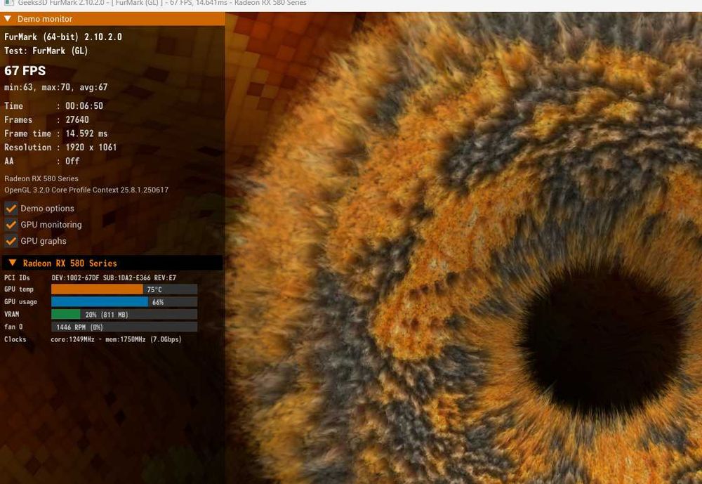Click the fan 0 1446 RPM bar
Viewport: 702px width, 484px height.
[124, 327]
